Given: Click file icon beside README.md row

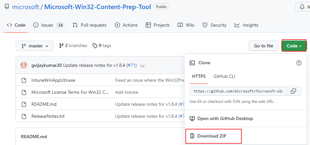Looking at the screenshot, I should tap(24, 104).
